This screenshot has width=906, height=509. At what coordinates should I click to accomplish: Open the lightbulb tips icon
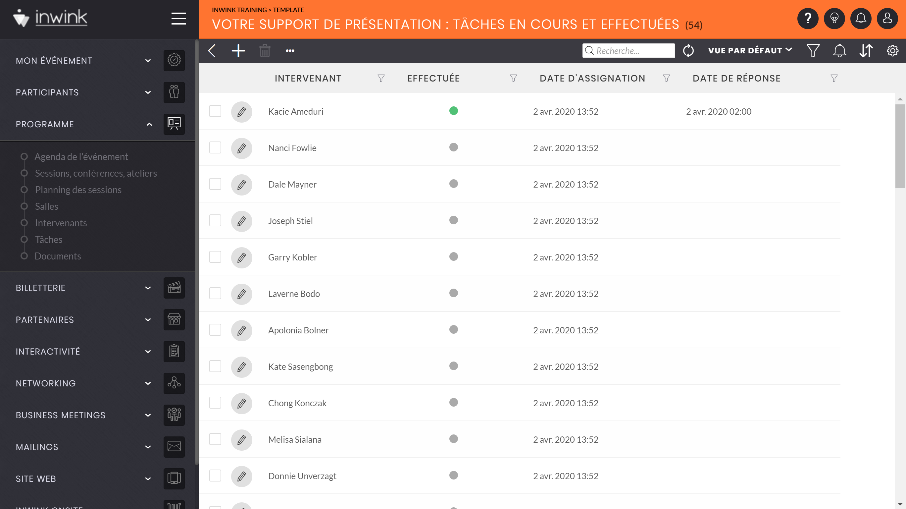click(x=834, y=18)
